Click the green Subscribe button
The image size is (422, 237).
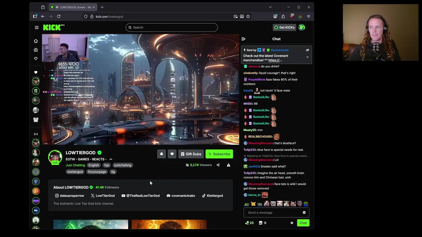click(x=219, y=154)
